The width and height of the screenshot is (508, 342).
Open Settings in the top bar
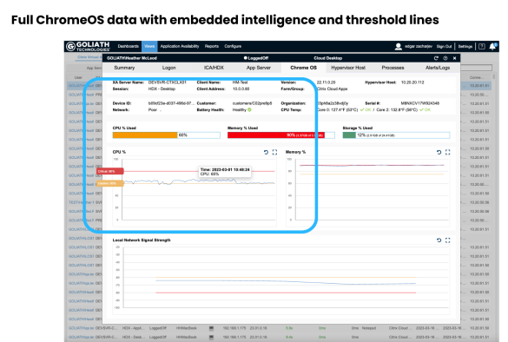[465, 46]
